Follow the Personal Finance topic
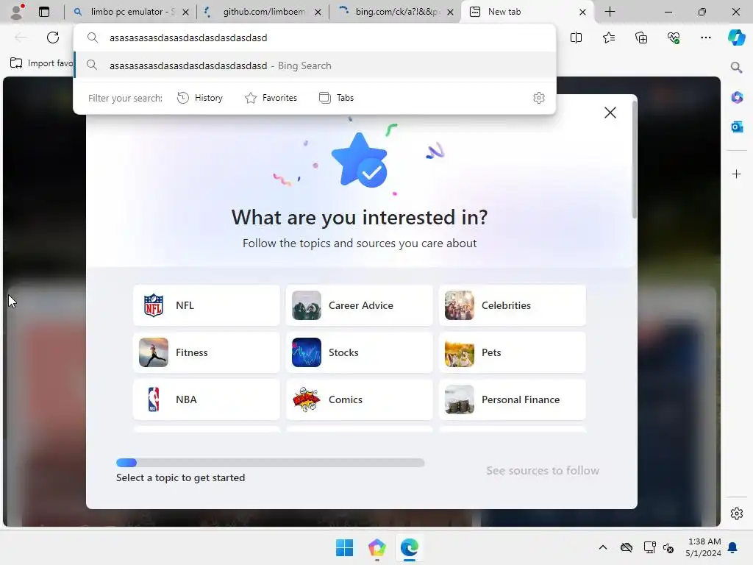 pyautogui.click(x=513, y=399)
